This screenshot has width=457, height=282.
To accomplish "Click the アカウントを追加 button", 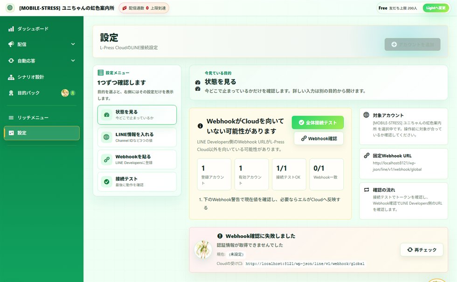I will 412,44.
